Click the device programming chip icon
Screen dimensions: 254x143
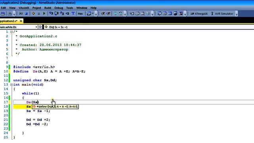[x=3, y=14]
